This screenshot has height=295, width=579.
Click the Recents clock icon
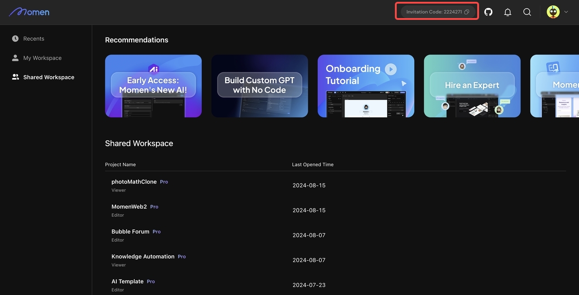click(15, 38)
